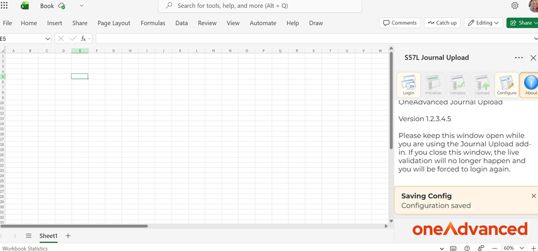This screenshot has height=251, width=538.
Task: Click the insert function fx icon
Action: click(84, 38)
